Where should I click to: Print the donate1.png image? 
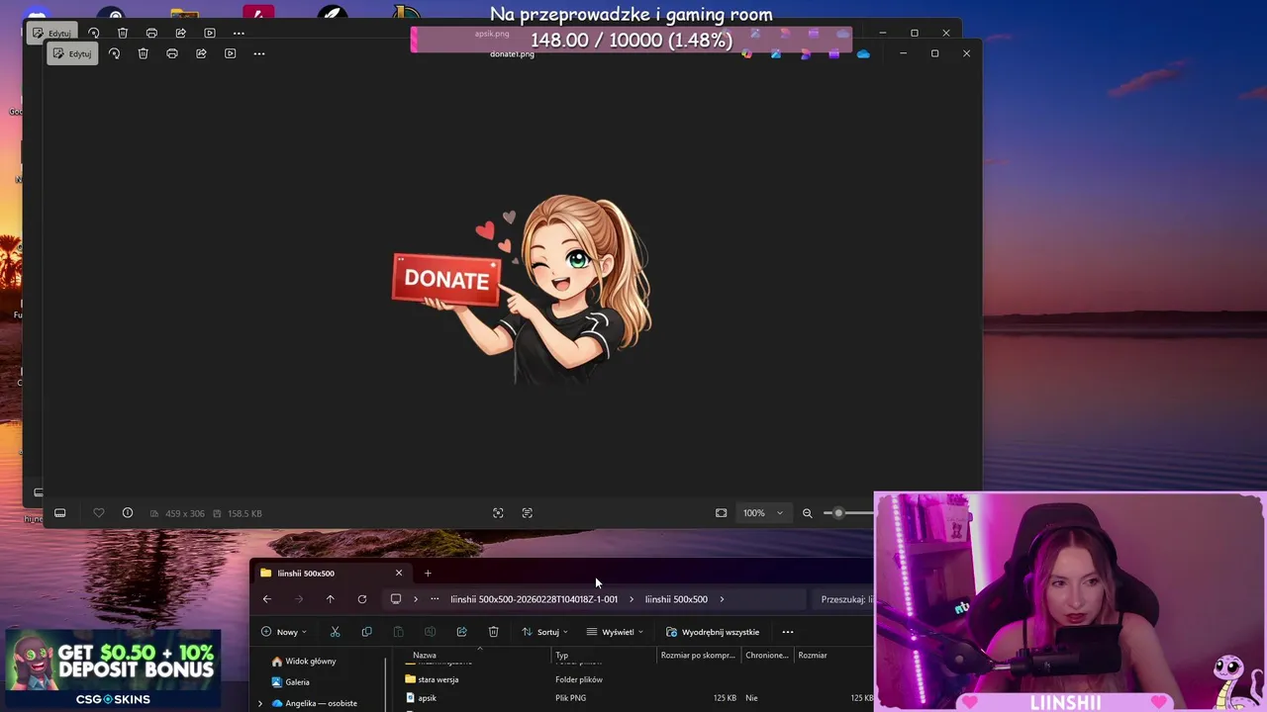(x=172, y=53)
